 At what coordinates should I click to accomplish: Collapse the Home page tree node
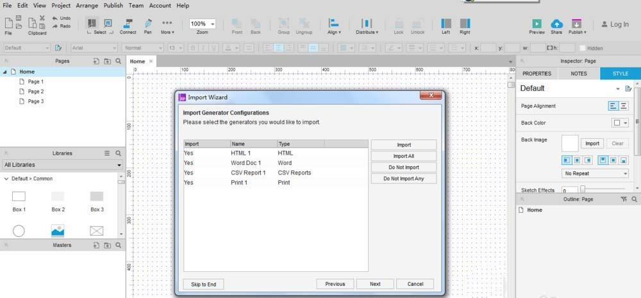click(x=6, y=72)
